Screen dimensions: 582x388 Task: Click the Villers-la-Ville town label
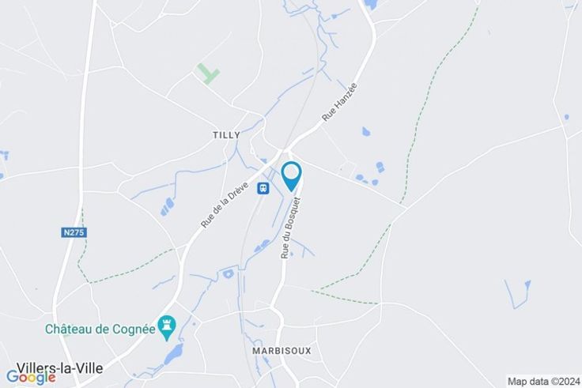click(x=60, y=368)
